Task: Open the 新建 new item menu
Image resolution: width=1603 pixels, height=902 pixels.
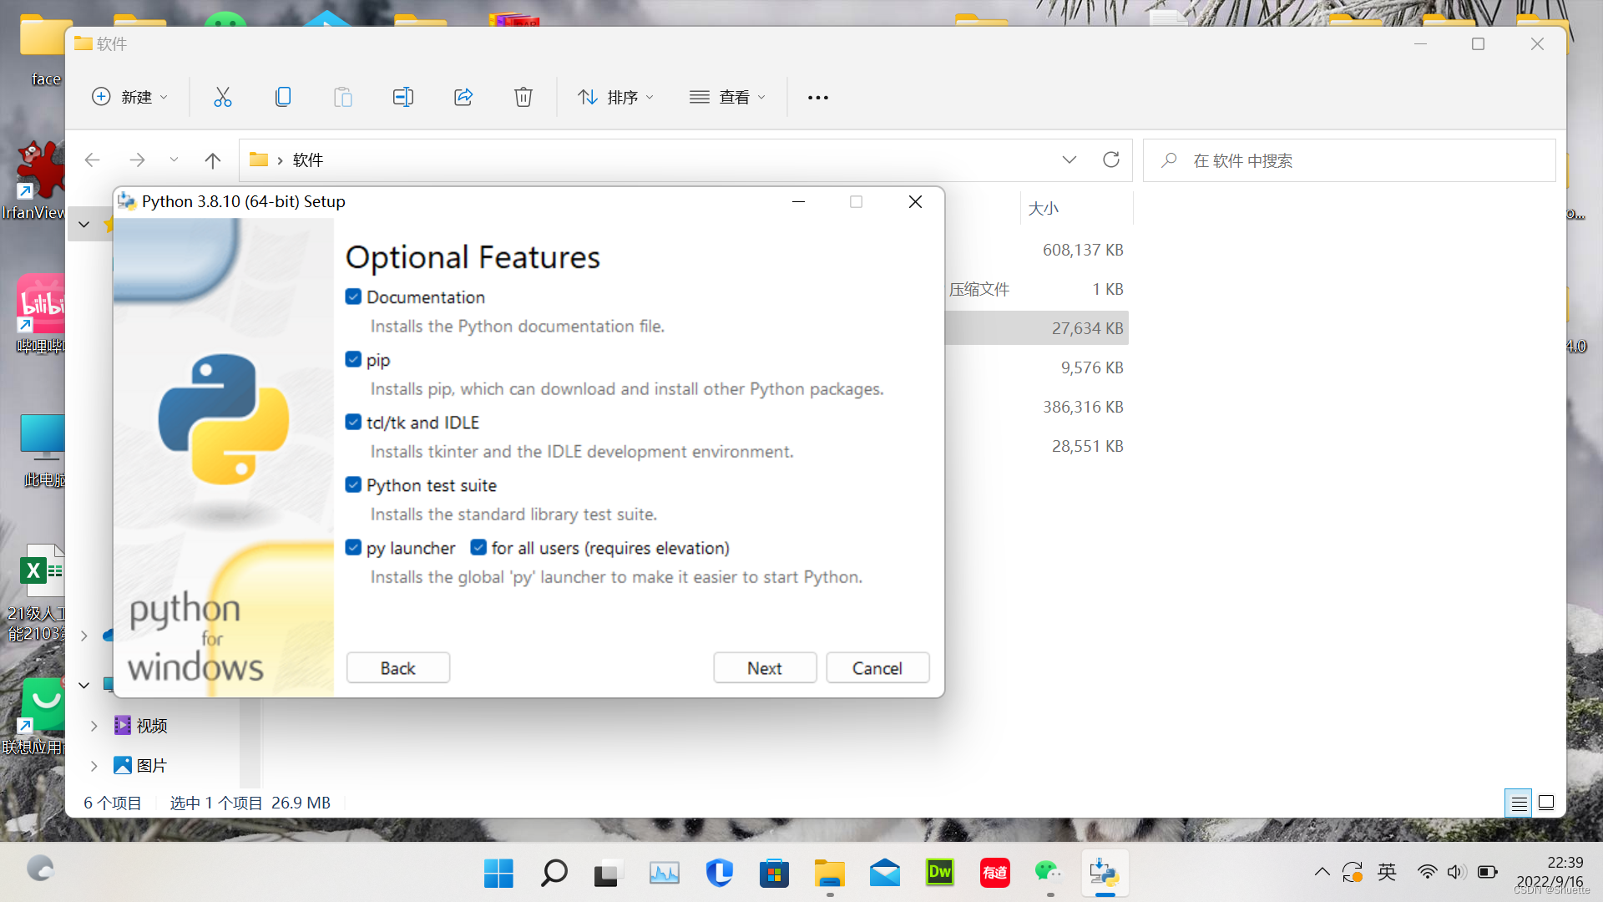Action: (x=129, y=97)
